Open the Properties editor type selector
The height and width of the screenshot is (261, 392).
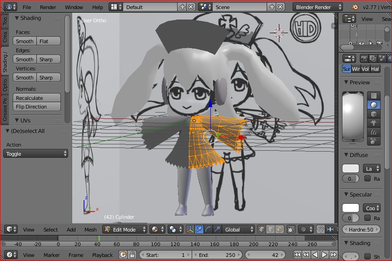pyautogui.click(x=349, y=59)
